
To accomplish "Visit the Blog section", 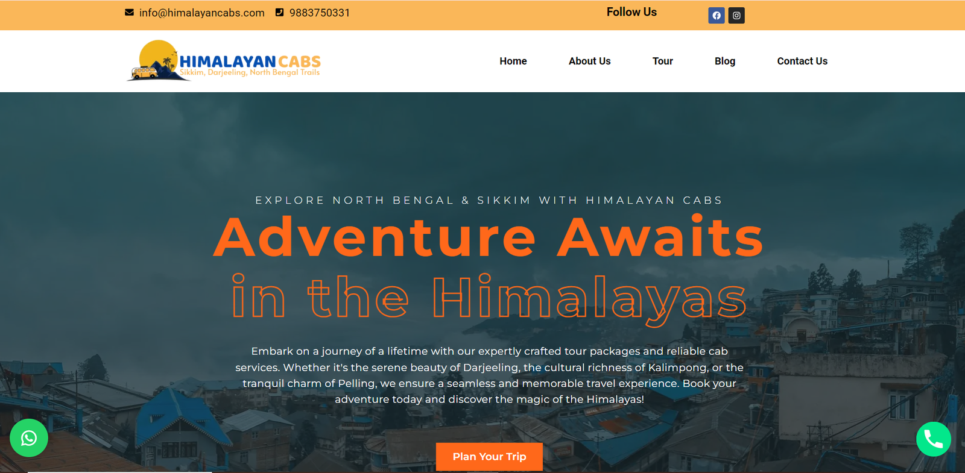I will (x=725, y=61).
